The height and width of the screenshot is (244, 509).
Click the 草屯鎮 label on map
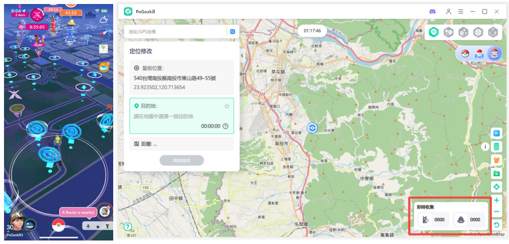tap(278, 72)
